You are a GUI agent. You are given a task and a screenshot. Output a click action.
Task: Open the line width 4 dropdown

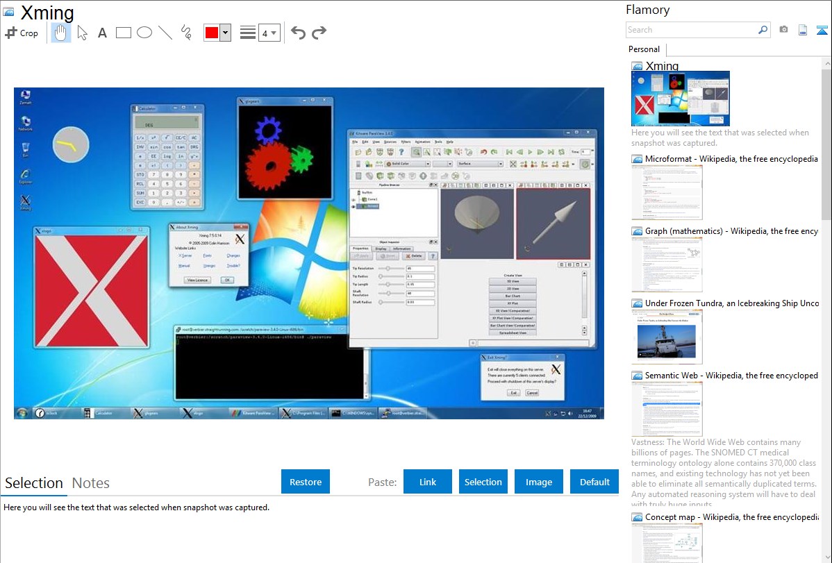click(269, 33)
